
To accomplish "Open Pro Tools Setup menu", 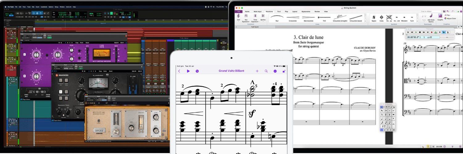I will point(56,7).
